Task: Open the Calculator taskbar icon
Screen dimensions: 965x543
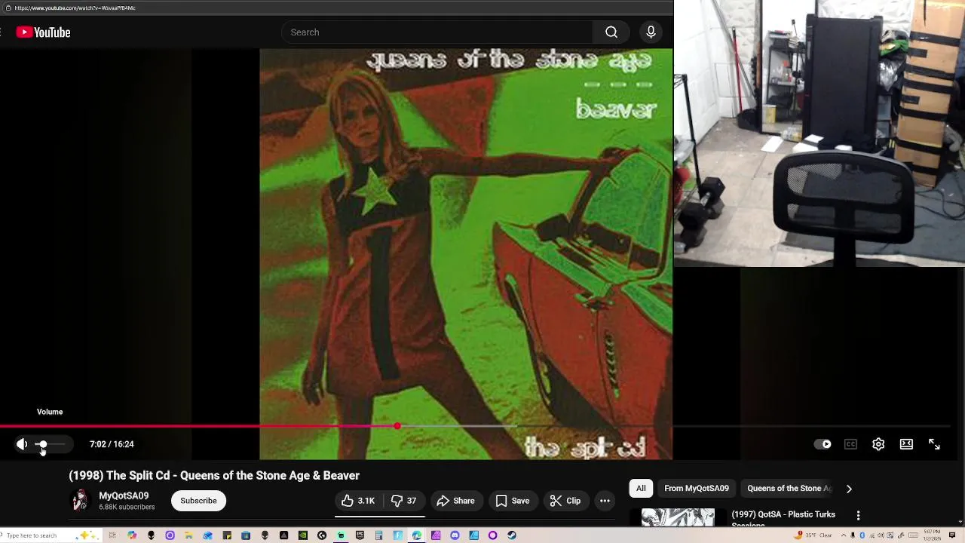Action: tap(378, 535)
